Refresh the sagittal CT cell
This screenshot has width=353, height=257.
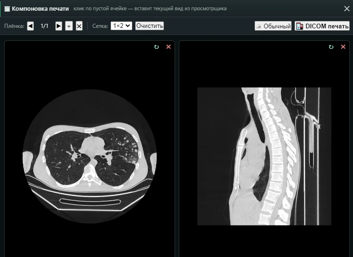click(x=331, y=47)
